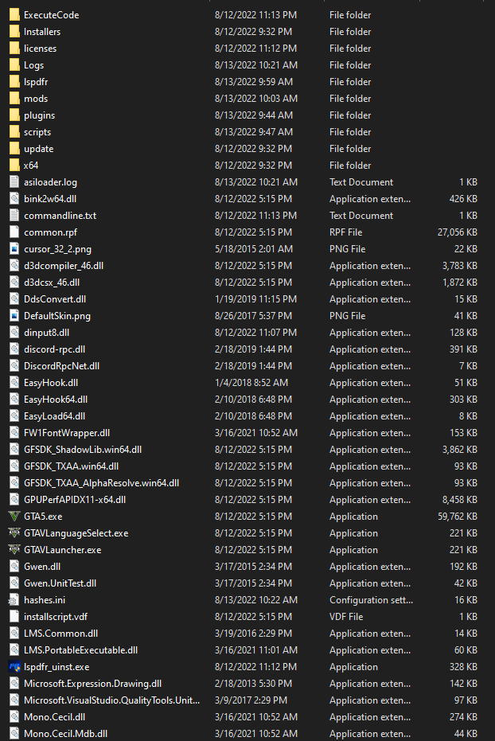Viewport: 495px width, 741px height.
Task: Click the discord-rpc.dll file icon
Action: (x=14, y=349)
